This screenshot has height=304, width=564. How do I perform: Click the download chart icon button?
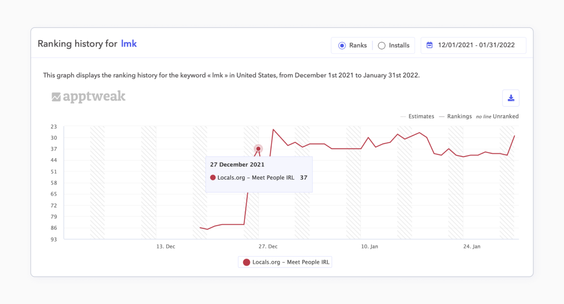(511, 98)
